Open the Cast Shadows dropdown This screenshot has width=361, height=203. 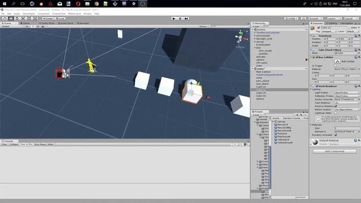347,103
